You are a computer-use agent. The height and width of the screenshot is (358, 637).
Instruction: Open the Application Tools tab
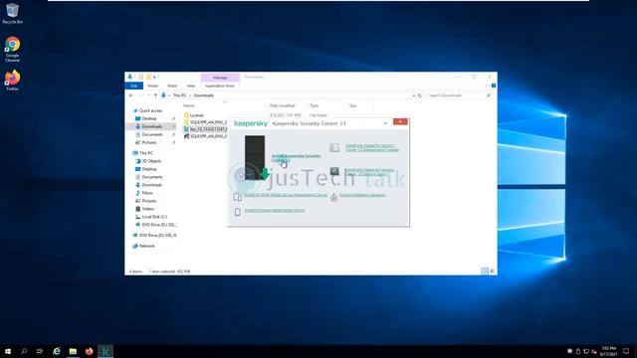pyautogui.click(x=220, y=86)
